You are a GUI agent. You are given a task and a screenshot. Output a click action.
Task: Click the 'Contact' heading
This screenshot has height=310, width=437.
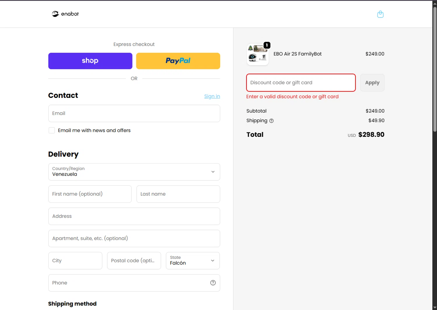[x=63, y=95]
